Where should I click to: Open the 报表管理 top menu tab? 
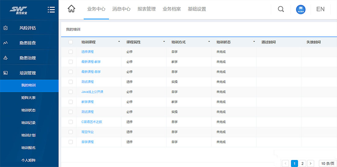(x=146, y=9)
